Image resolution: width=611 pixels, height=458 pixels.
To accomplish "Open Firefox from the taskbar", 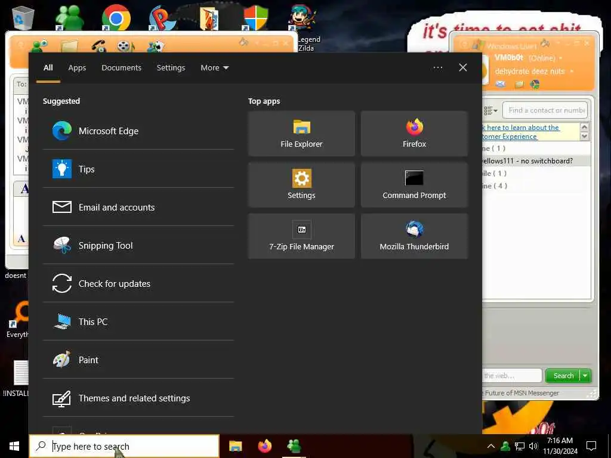I will (x=265, y=446).
